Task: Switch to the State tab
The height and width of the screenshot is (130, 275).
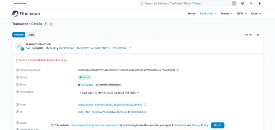Action: tap(31, 35)
